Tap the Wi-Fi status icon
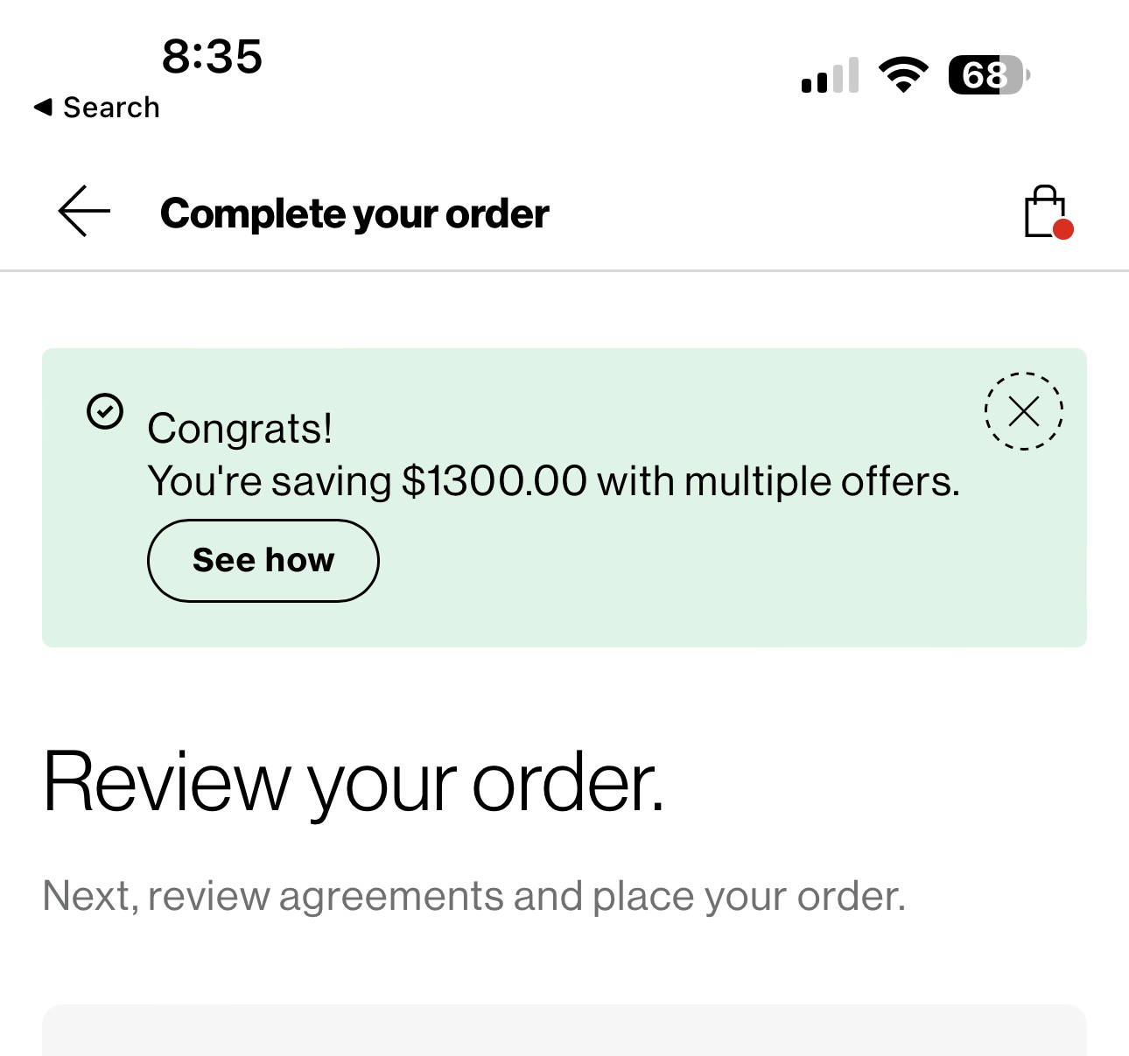The width and height of the screenshot is (1129, 1056). (x=903, y=74)
